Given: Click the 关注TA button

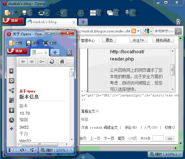Looking at the screenshot, I should tap(138, 40).
